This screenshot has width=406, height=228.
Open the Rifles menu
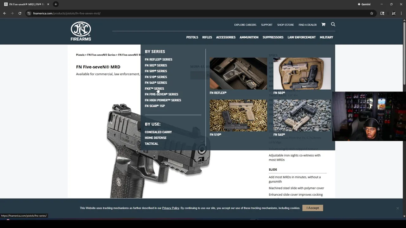pos(207,37)
